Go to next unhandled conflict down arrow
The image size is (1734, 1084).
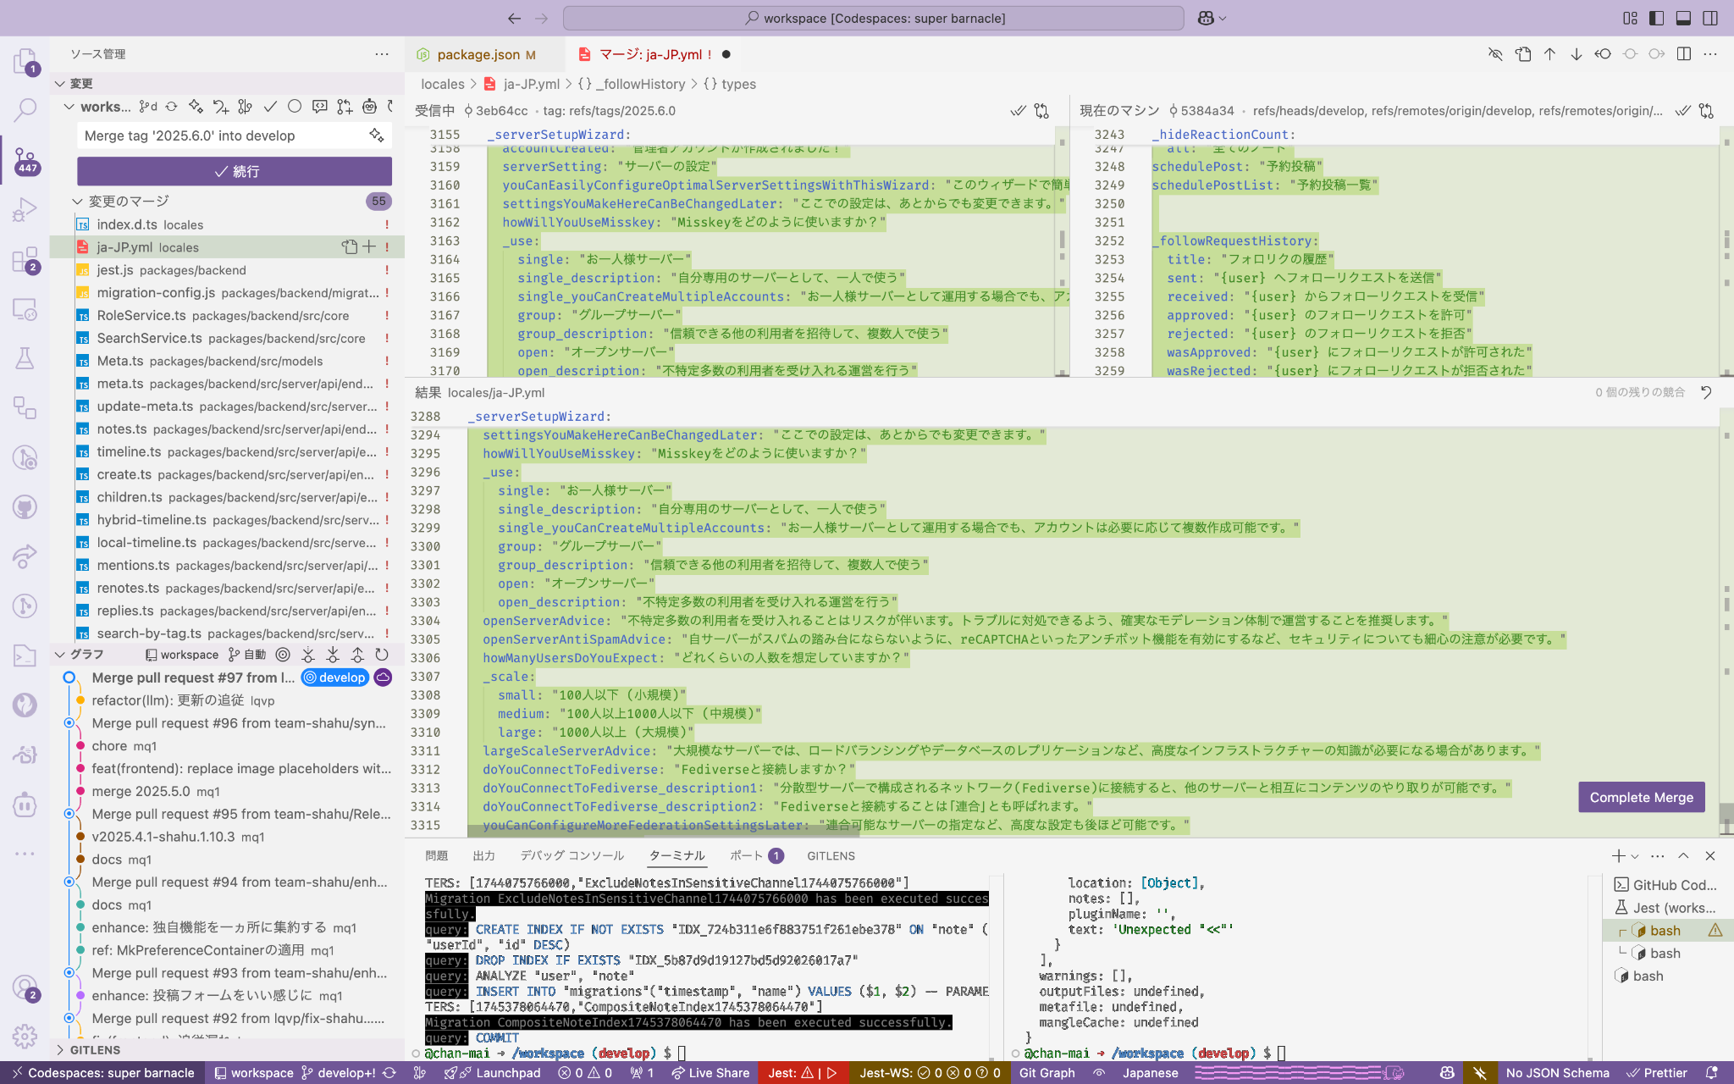click(x=1577, y=54)
